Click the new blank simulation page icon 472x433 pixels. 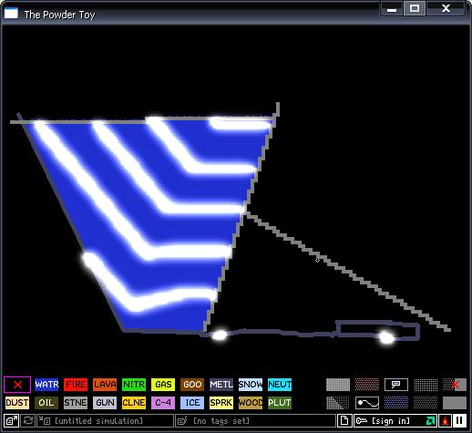tap(344, 421)
